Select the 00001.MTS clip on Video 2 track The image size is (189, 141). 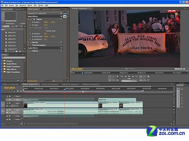point(117,100)
